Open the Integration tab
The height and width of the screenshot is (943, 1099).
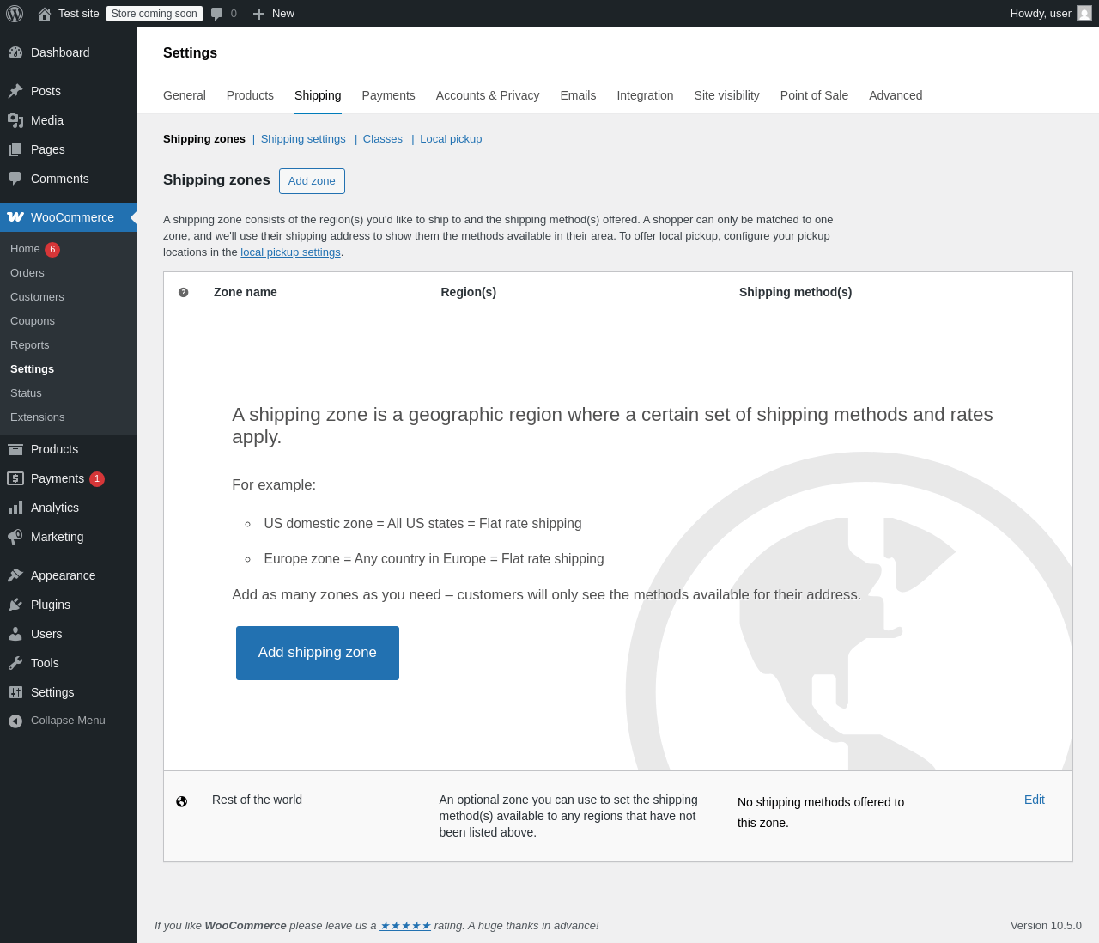pyautogui.click(x=645, y=95)
